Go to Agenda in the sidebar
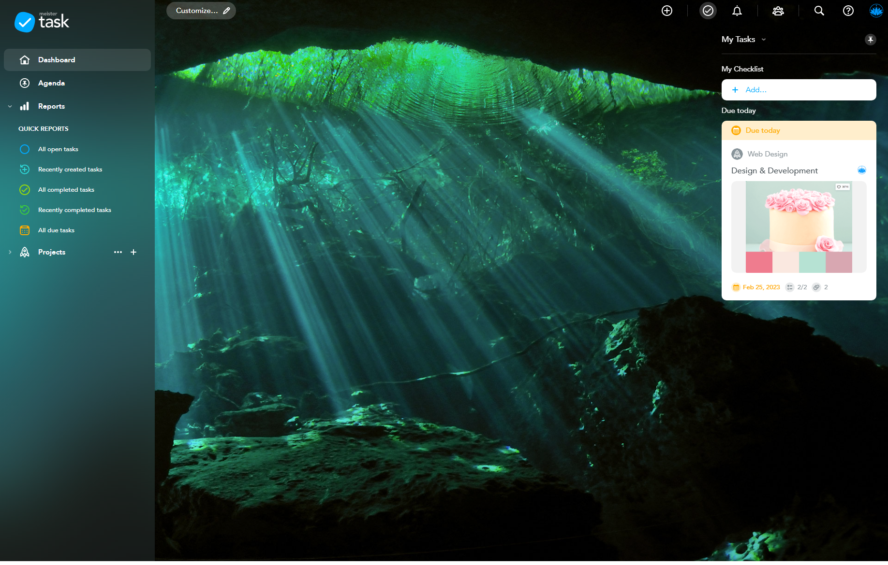Viewport: 888px width, 565px height. click(51, 83)
